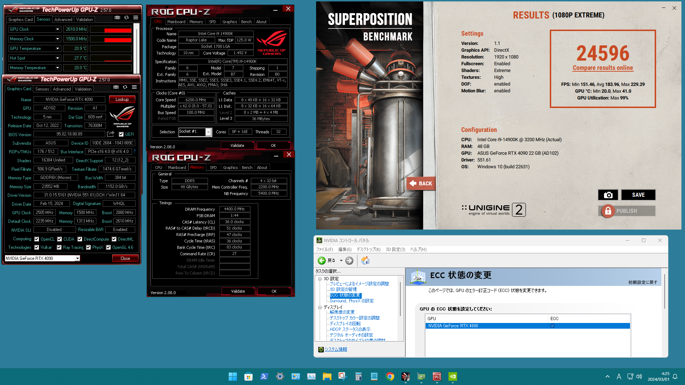The image size is (685, 385).
Task: Open the ファイル(F) menu in NVIDIA Control Panel
Action: [x=324, y=250]
